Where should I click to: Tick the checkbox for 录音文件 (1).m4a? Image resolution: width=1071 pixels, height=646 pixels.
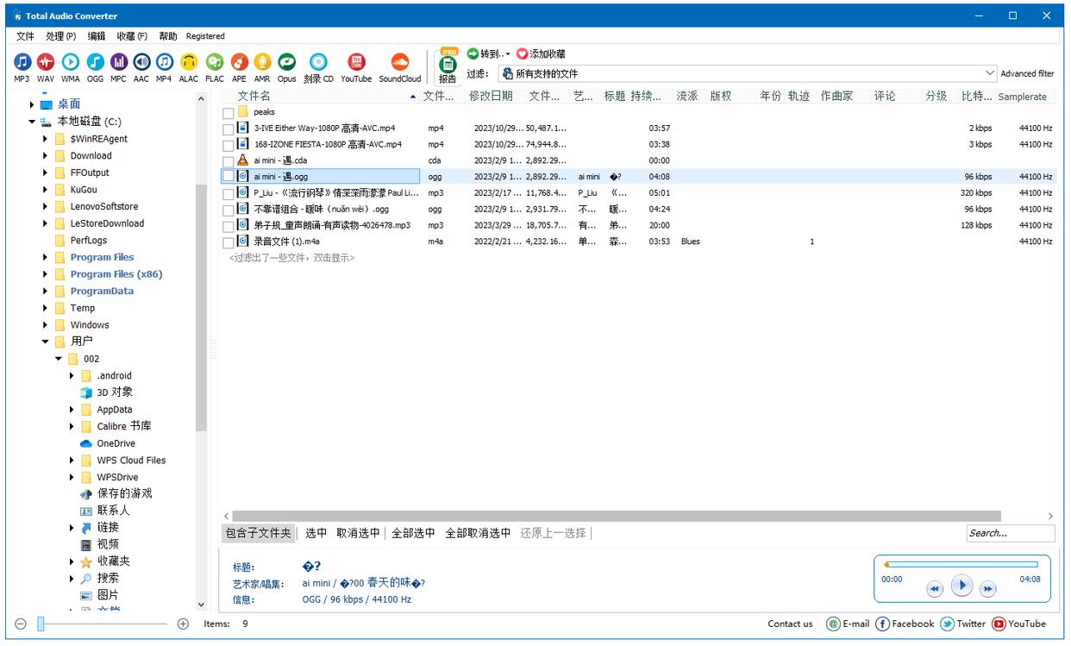coord(228,242)
